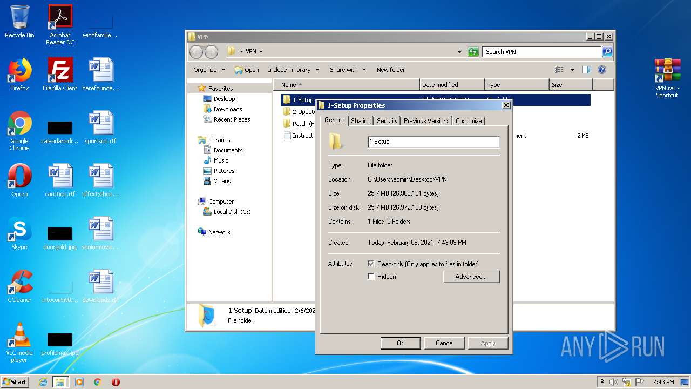Select sportsint.rtf file on desktop
This screenshot has width=691, height=389.
click(100, 127)
